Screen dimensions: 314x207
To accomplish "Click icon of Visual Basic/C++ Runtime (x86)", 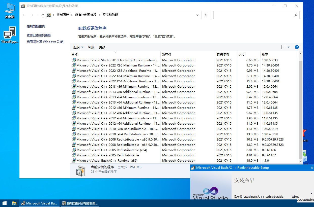I will coord(74,161).
